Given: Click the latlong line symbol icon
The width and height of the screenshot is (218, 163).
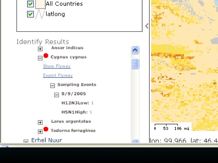Looking at the screenshot, I should click(x=40, y=14).
